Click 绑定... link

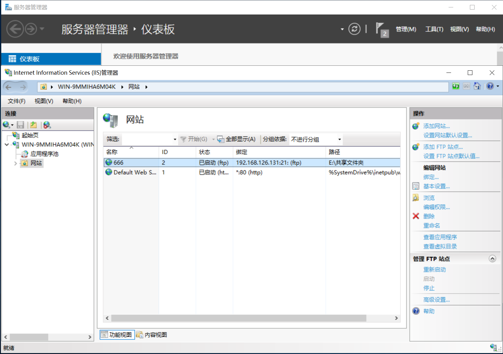click(431, 177)
